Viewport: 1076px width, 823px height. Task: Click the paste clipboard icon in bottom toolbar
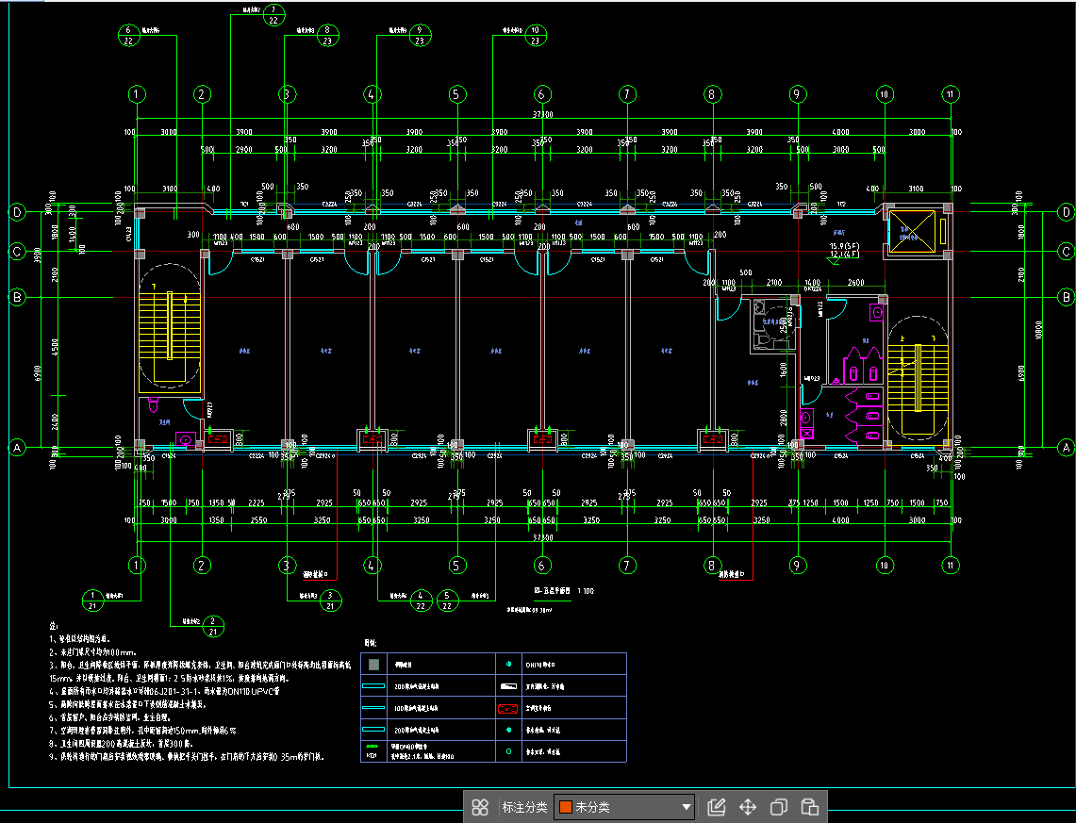(x=809, y=807)
